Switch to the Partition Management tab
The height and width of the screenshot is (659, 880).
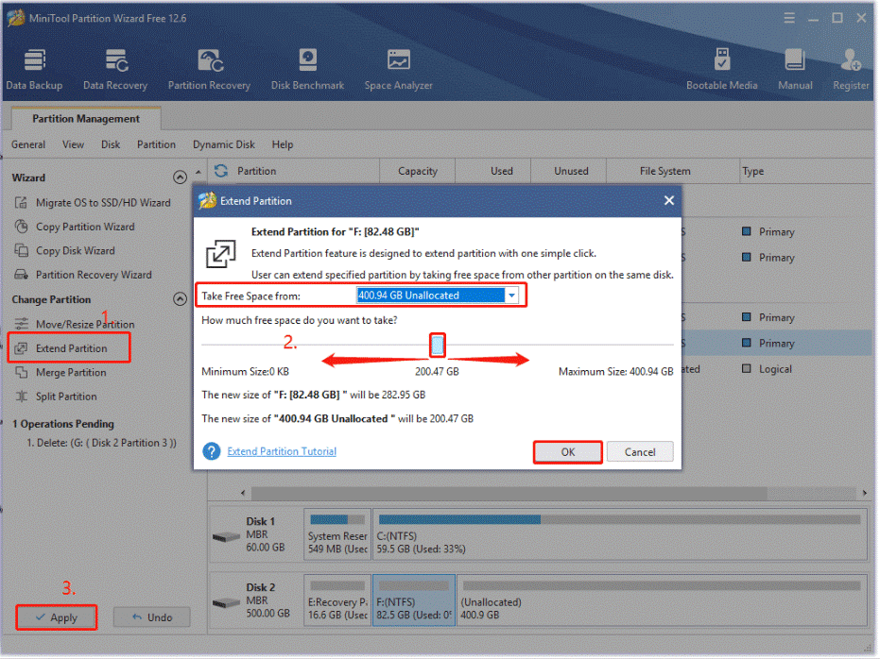click(86, 118)
